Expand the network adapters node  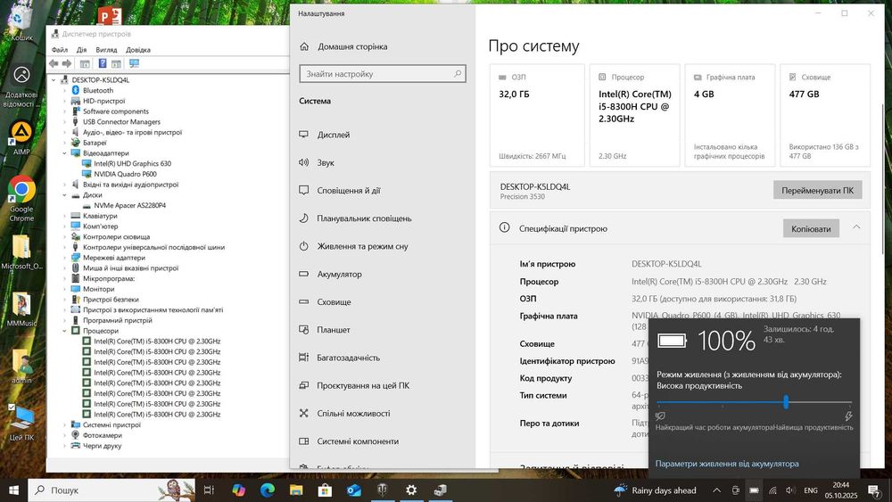[65, 258]
